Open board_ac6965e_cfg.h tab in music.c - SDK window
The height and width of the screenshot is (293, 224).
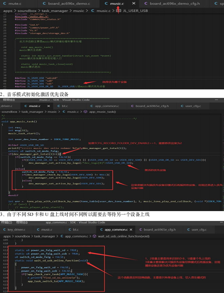(x=152, y=106)
